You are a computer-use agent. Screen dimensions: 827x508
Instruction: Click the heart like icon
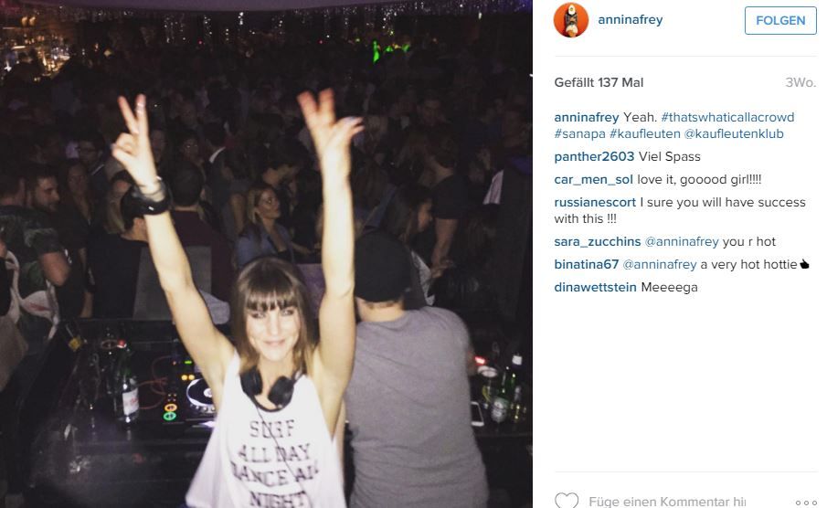(567, 500)
